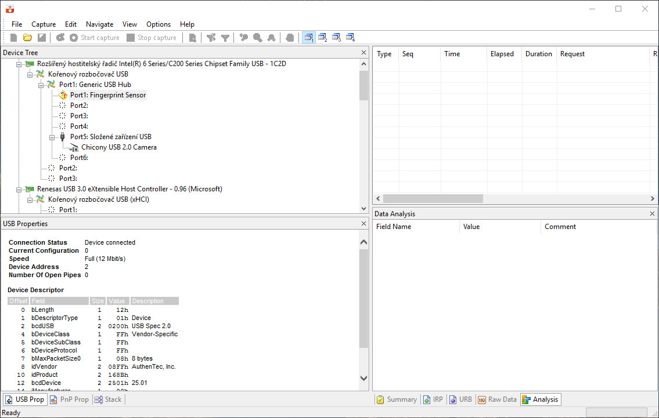Click the Comment column header

(x=599, y=227)
